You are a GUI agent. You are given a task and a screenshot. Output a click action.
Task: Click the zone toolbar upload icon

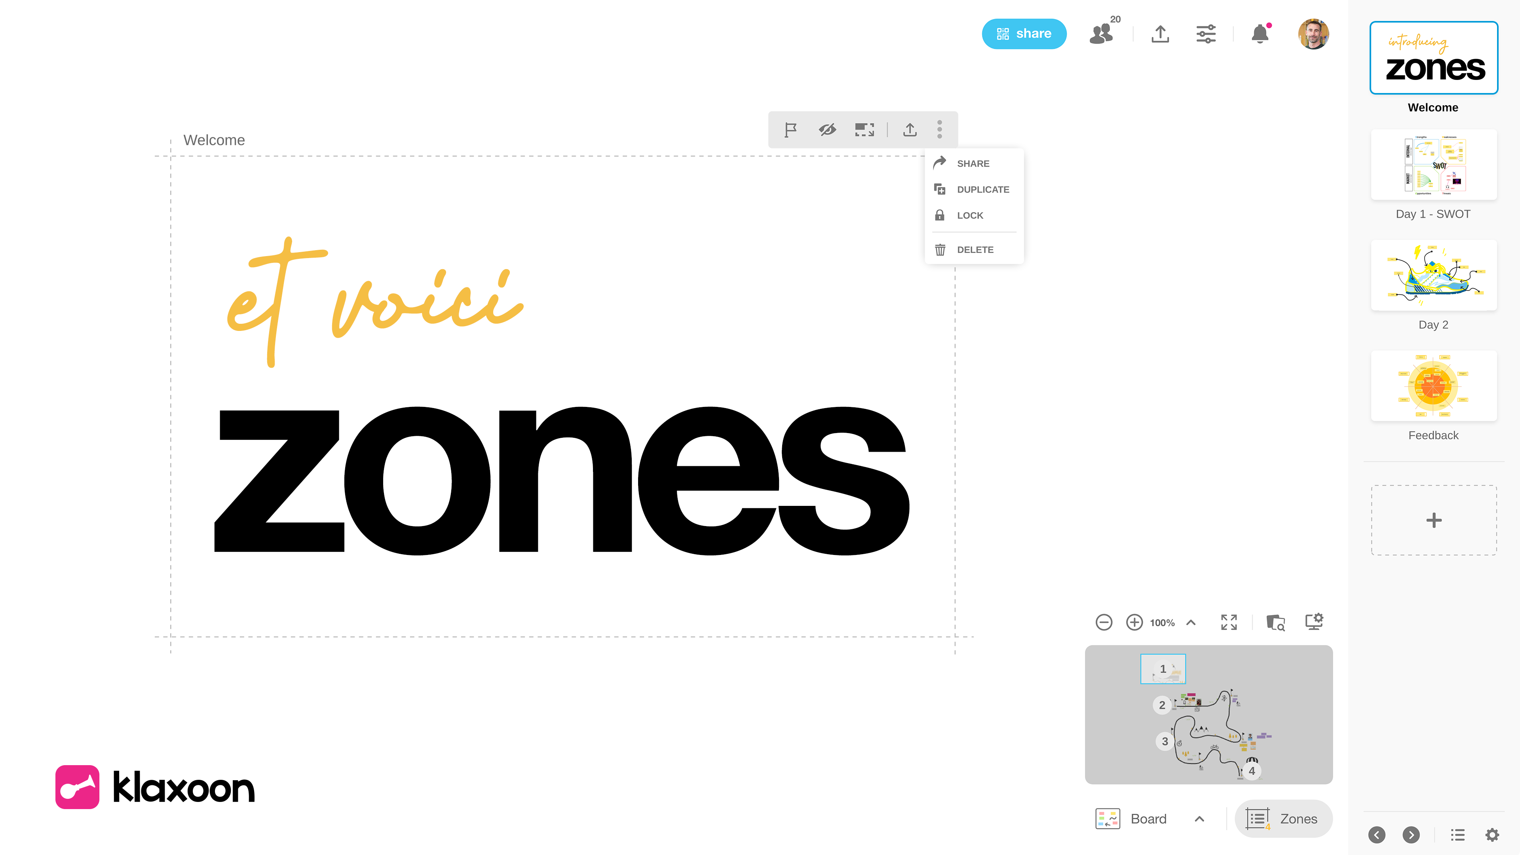[910, 129]
